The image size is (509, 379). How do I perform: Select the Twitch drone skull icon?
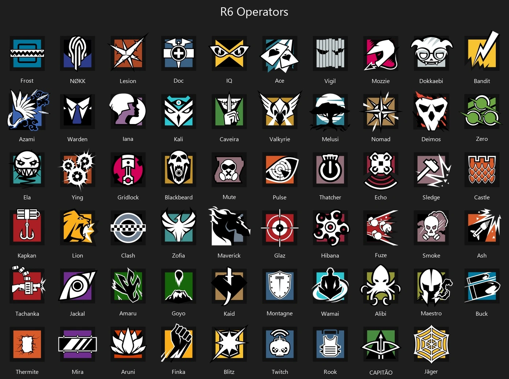point(280,344)
